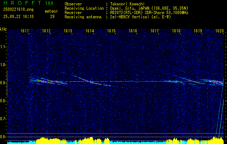Click the 0.6 frequency axis label

(x=3, y=137)
